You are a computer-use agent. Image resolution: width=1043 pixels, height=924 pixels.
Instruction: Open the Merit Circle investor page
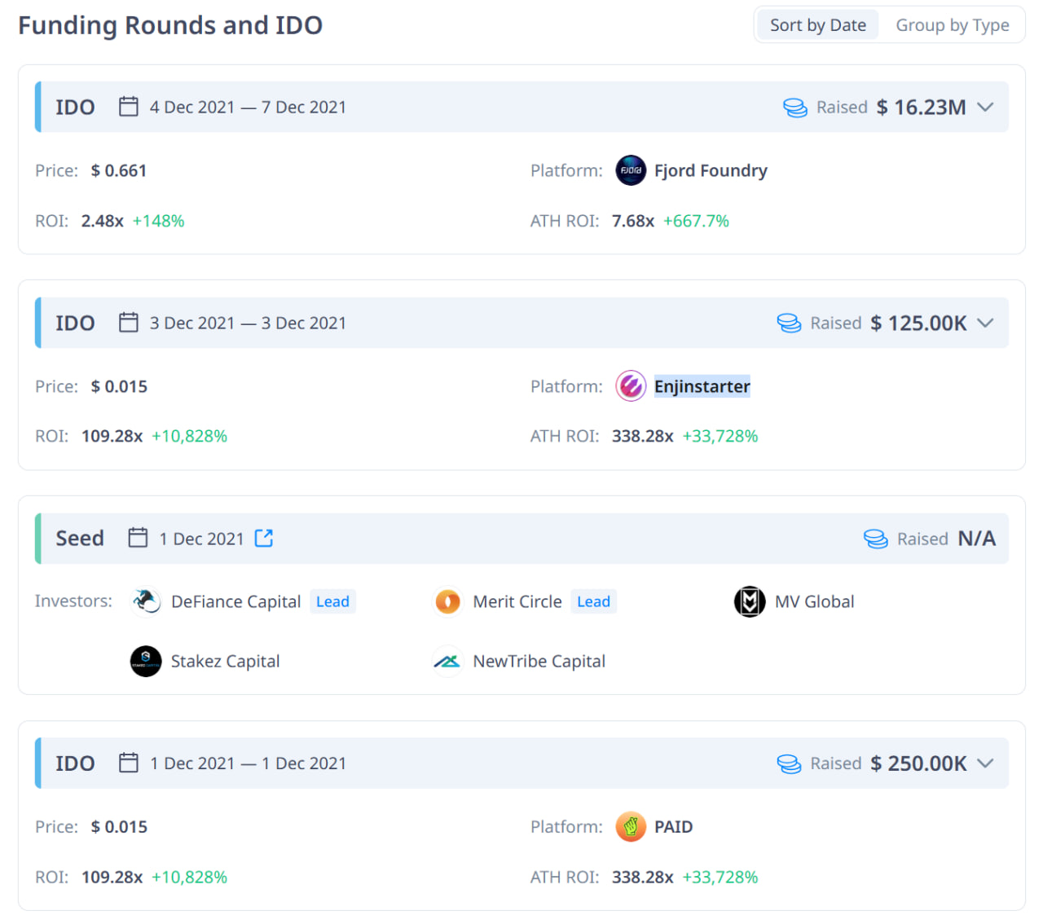[517, 602]
